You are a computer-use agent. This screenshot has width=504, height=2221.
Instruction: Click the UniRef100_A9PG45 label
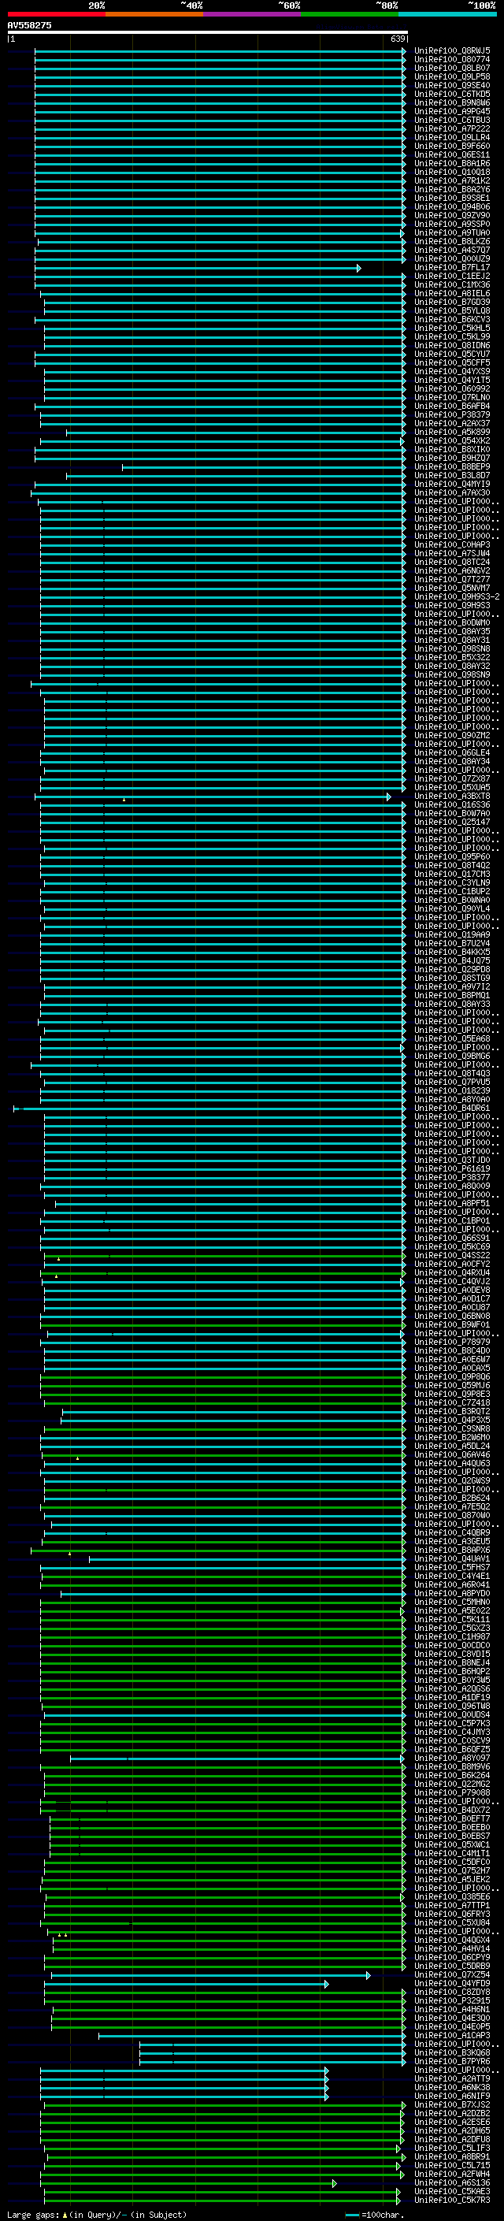coord(452,111)
